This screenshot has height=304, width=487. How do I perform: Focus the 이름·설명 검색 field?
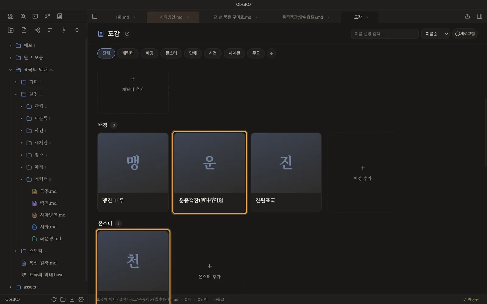point(385,34)
